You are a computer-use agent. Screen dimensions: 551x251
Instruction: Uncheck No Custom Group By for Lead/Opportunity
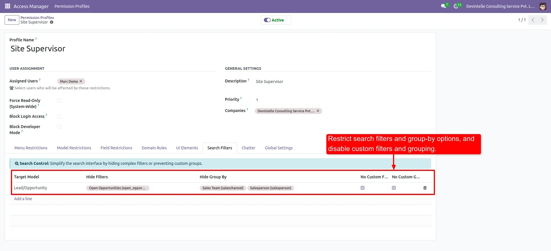(x=394, y=188)
